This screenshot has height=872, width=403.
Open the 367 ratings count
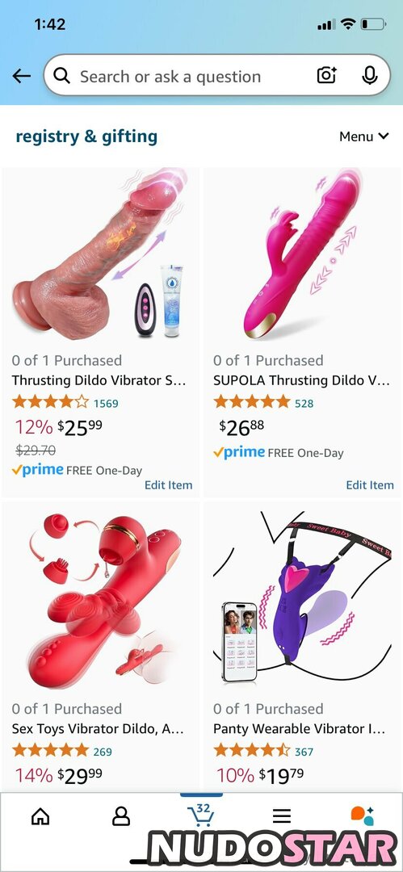pos(304,752)
